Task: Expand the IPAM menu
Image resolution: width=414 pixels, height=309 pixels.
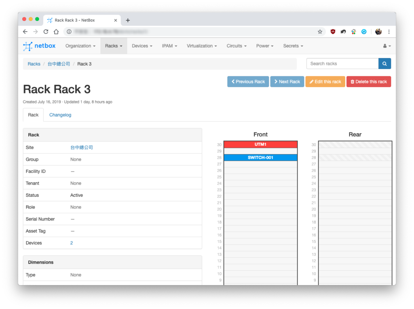Action: tap(169, 46)
